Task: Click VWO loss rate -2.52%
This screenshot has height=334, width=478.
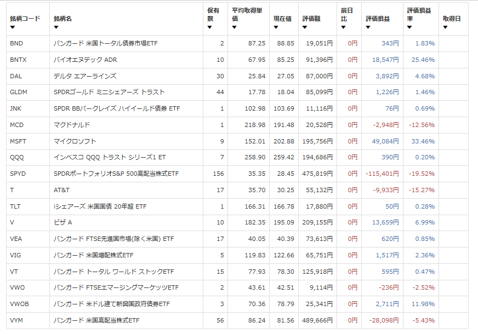Action: pyautogui.click(x=423, y=287)
